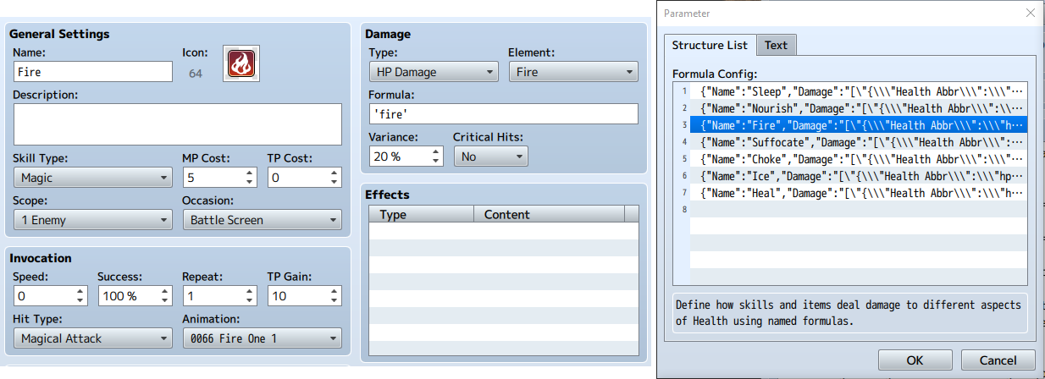Open the Occasion Battle Screen dropdown
This screenshot has height=379, width=1045.
point(263,220)
